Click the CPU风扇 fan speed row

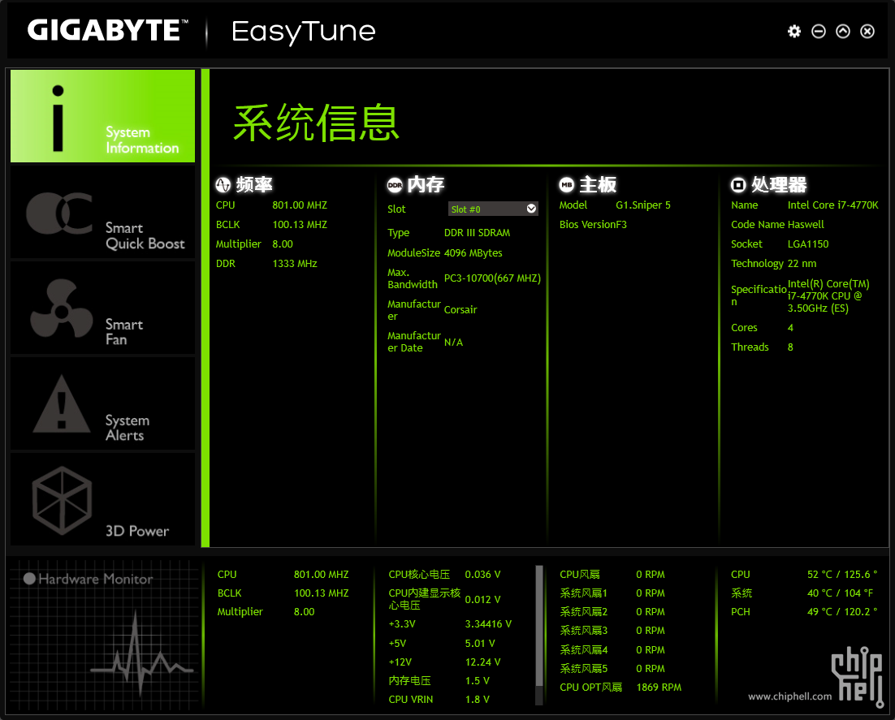point(612,575)
